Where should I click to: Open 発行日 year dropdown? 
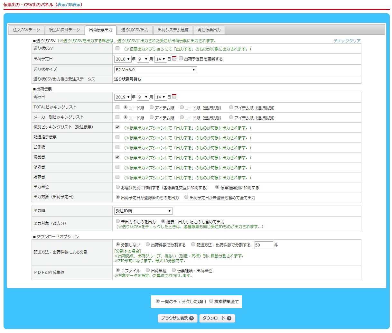pyautogui.click(x=123, y=97)
